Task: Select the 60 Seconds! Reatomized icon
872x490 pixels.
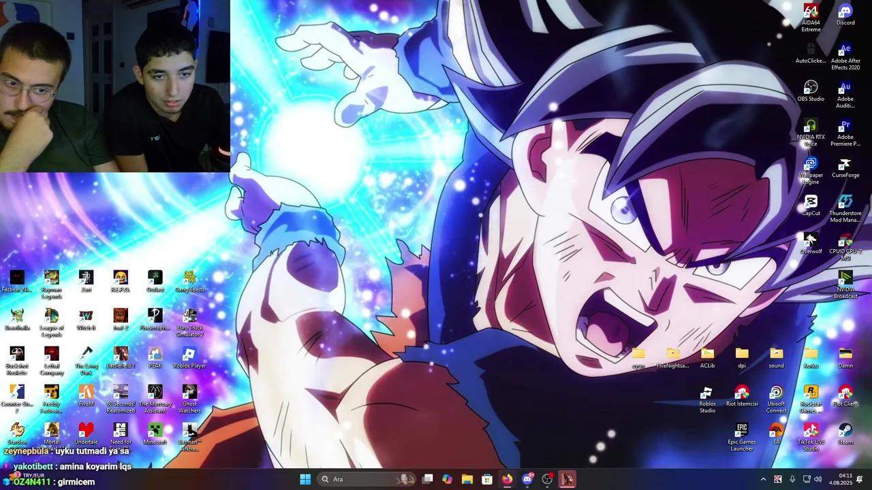Action: 121,399
